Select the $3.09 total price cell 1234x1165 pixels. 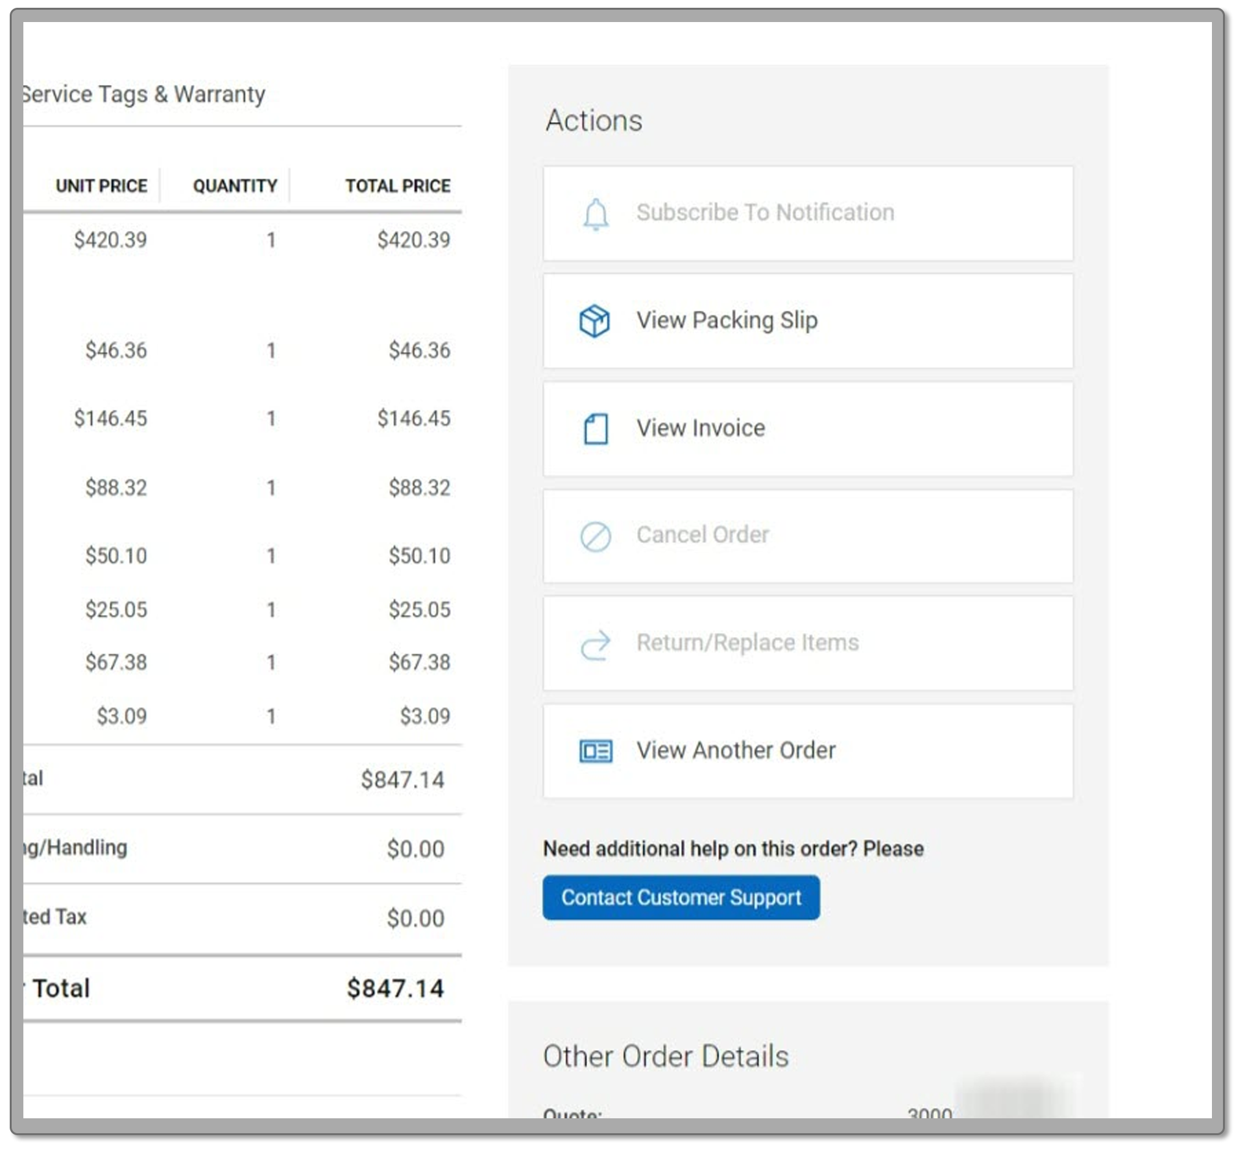(425, 716)
